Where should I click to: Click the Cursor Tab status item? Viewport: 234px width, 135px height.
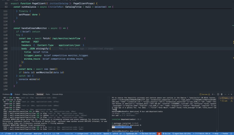[x=69, y=134]
